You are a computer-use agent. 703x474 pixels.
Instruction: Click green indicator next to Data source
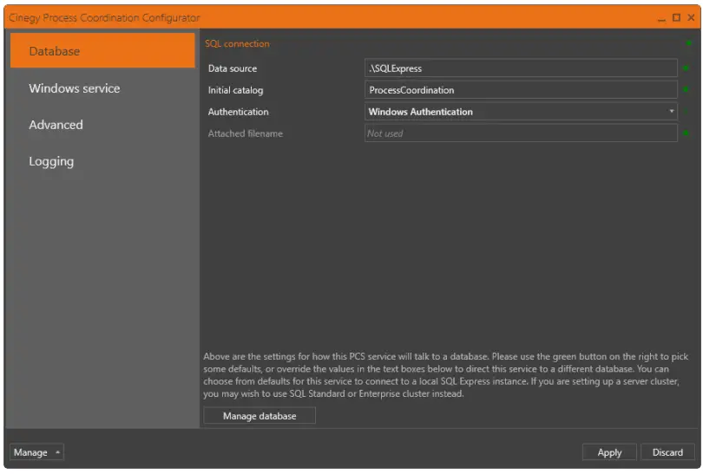point(686,68)
